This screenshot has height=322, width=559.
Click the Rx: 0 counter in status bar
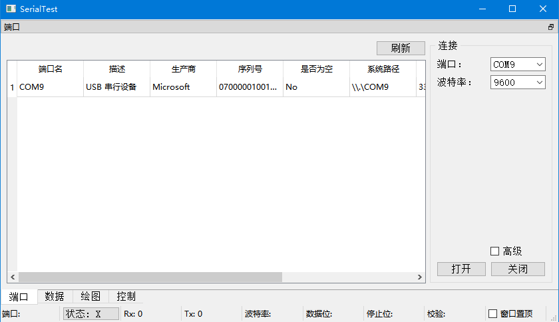(133, 314)
